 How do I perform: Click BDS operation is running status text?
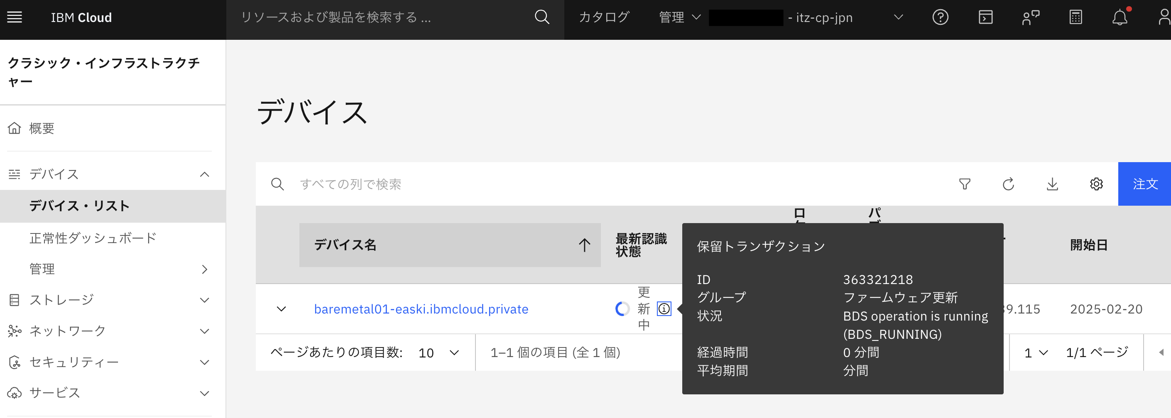916,325
